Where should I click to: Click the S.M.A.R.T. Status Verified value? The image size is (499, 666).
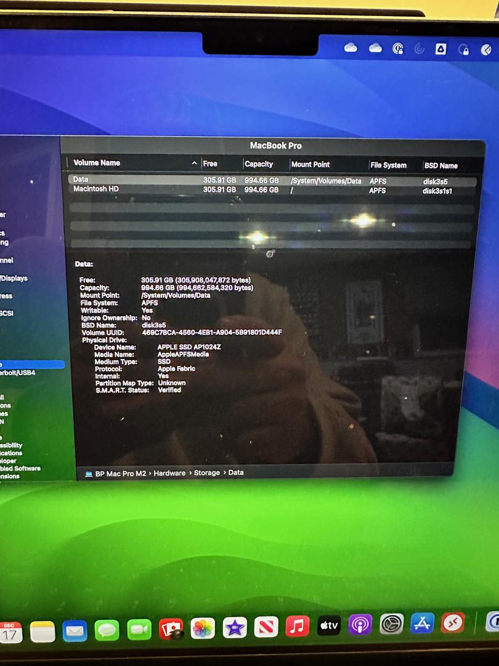(169, 390)
